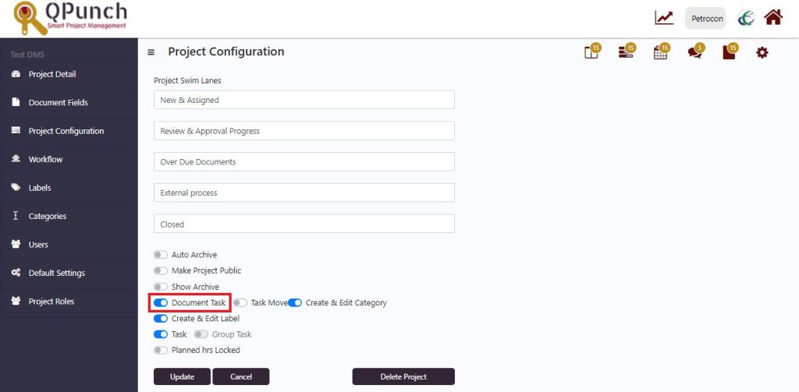Disable the Document Task toggle
The width and height of the screenshot is (799, 392).
(161, 302)
